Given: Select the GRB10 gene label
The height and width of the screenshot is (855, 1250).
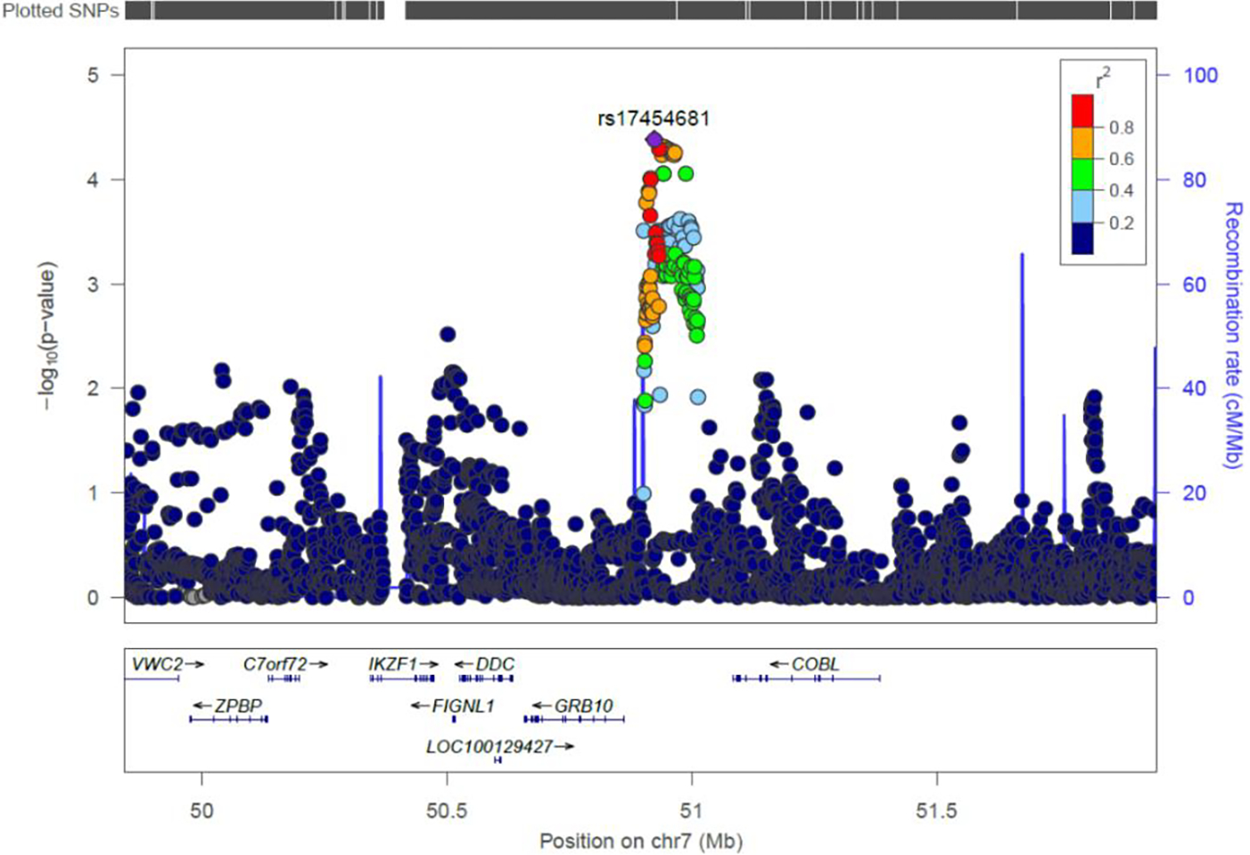Looking at the screenshot, I should coord(583,706).
